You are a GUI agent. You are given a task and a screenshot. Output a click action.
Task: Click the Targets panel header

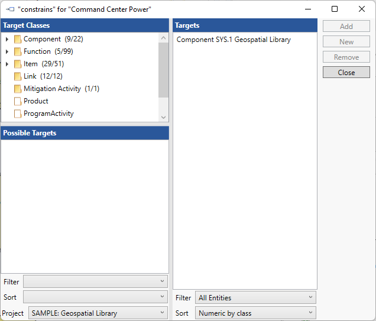coord(245,25)
